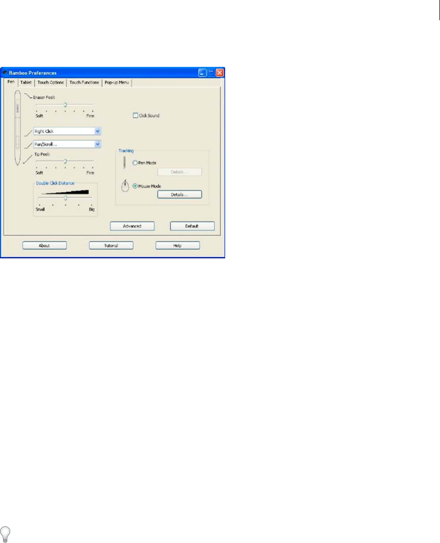Click the black wedge distance graphic
The width and height of the screenshot is (440, 543).
[65, 192]
